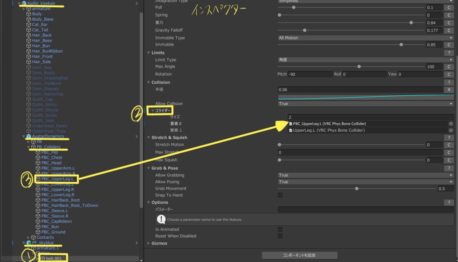Adjust the Immobile slider
This screenshot has width=458, height=262.
coord(351,44)
